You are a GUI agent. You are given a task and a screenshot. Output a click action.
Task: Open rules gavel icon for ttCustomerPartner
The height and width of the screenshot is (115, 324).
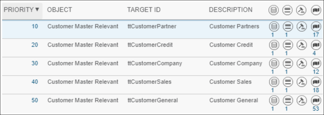(301, 26)
